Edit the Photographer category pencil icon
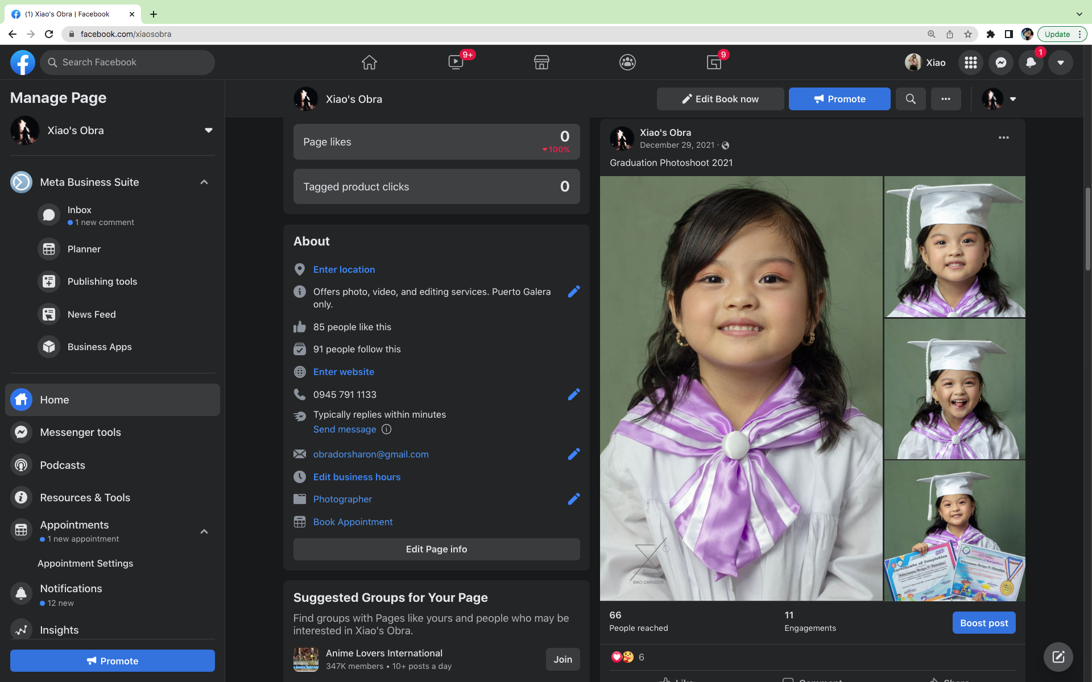This screenshot has width=1092, height=682. (574, 499)
